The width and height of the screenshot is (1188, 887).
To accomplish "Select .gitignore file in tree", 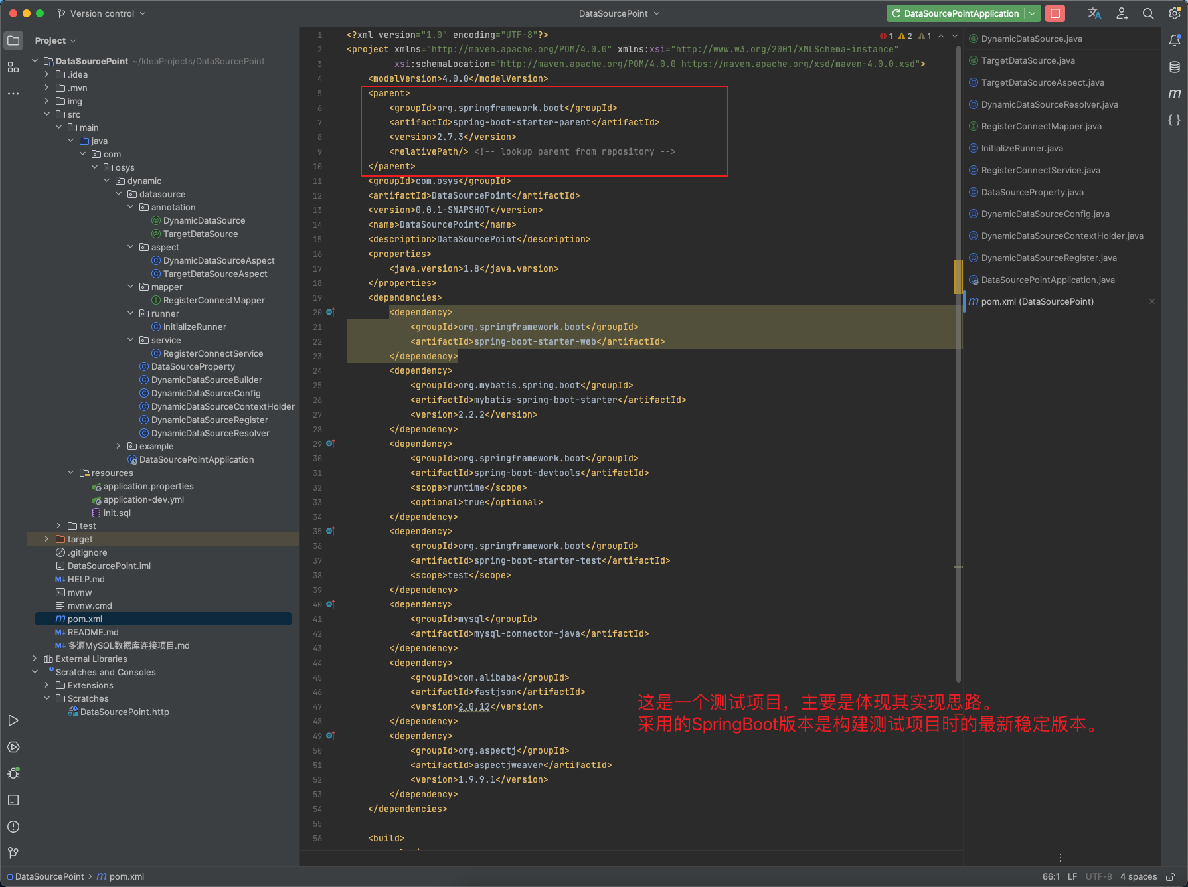I will click(87, 552).
